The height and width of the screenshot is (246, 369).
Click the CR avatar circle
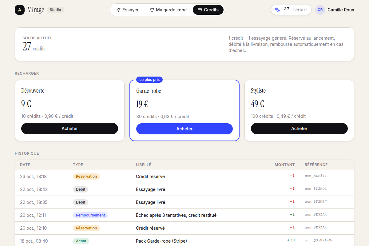coord(320,10)
